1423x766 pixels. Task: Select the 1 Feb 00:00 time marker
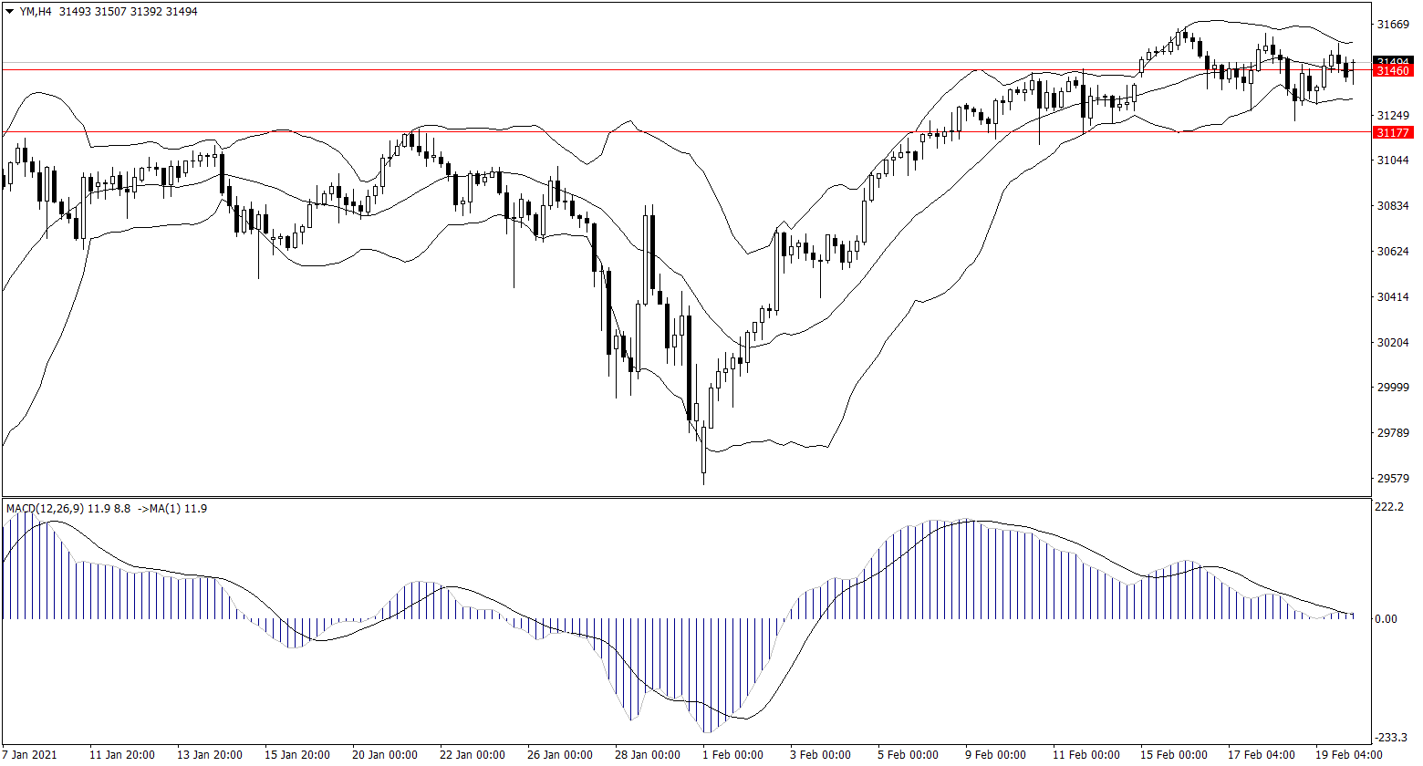732,755
